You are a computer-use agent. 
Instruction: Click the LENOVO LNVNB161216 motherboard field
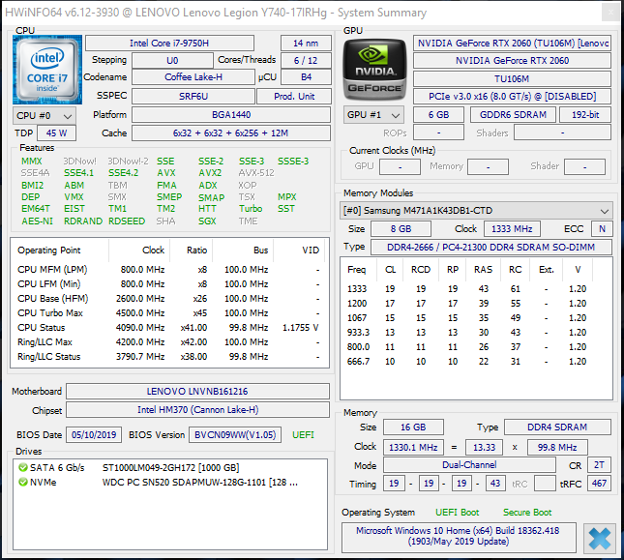pyautogui.click(x=197, y=392)
